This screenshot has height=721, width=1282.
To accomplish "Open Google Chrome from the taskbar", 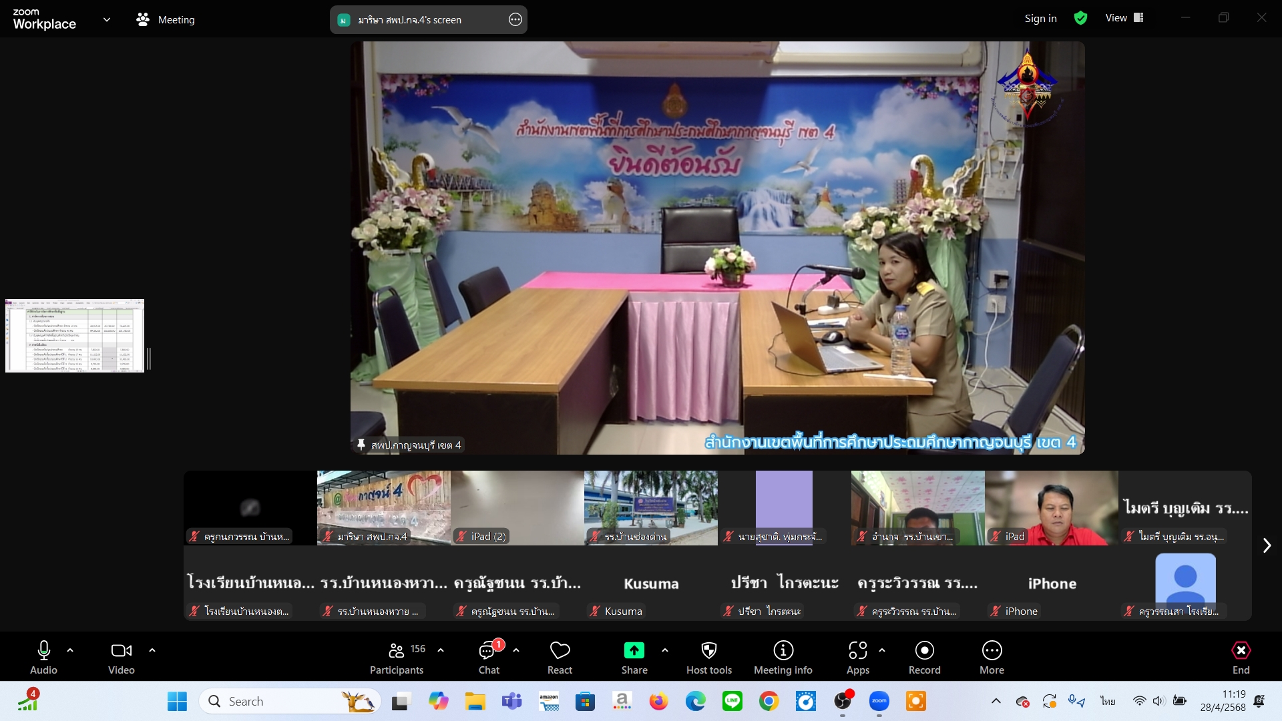I will pos(769,702).
